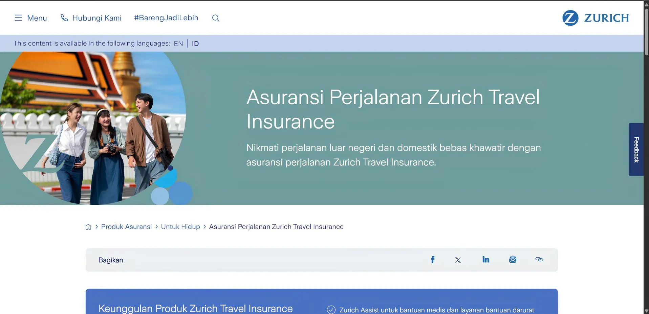This screenshot has height=314, width=649.
Task: Open the #BarengJadiLebih link
Action: [166, 18]
